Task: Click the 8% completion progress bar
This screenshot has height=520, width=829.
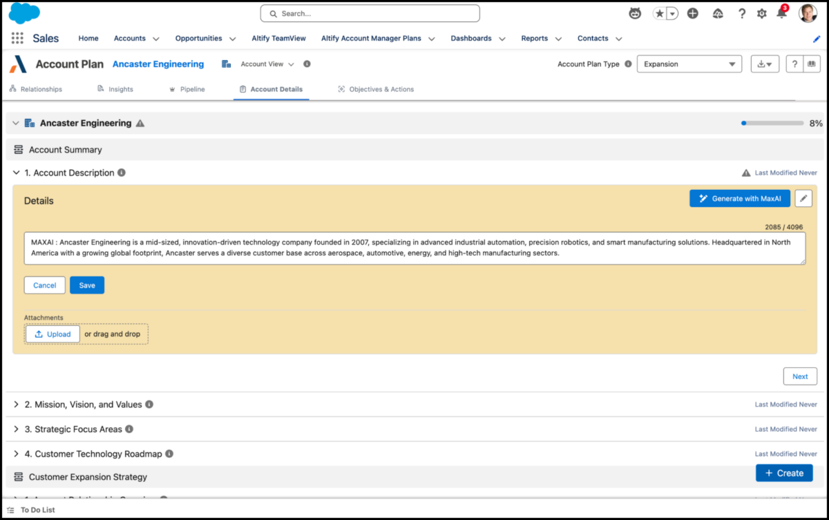Action: (x=772, y=124)
